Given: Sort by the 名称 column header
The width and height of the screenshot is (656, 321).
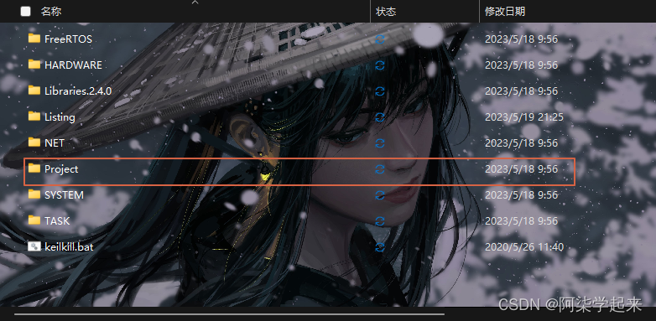Looking at the screenshot, I should (51, 11).
